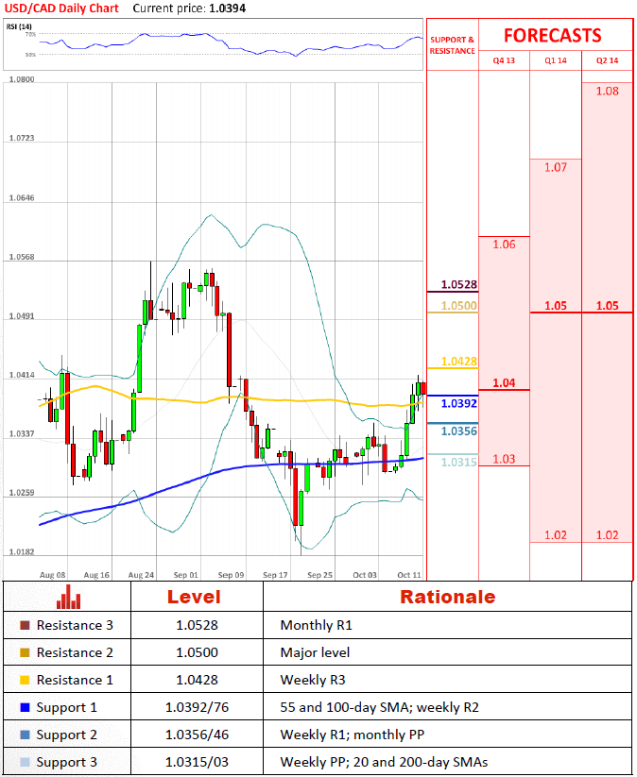
Task: Click the 1.0428 cell in Level column
Action: click(197, 680)
